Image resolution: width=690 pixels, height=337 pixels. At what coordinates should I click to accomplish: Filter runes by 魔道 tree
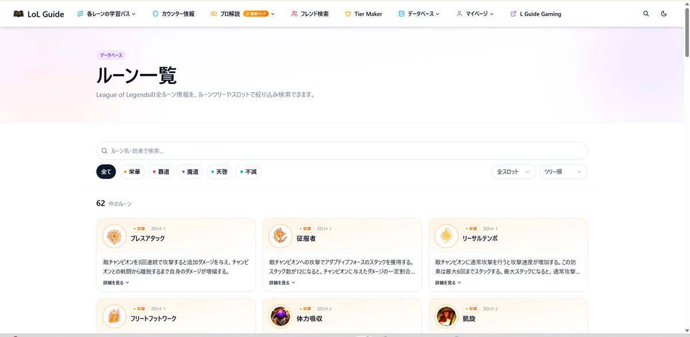[x=190, y=172]
